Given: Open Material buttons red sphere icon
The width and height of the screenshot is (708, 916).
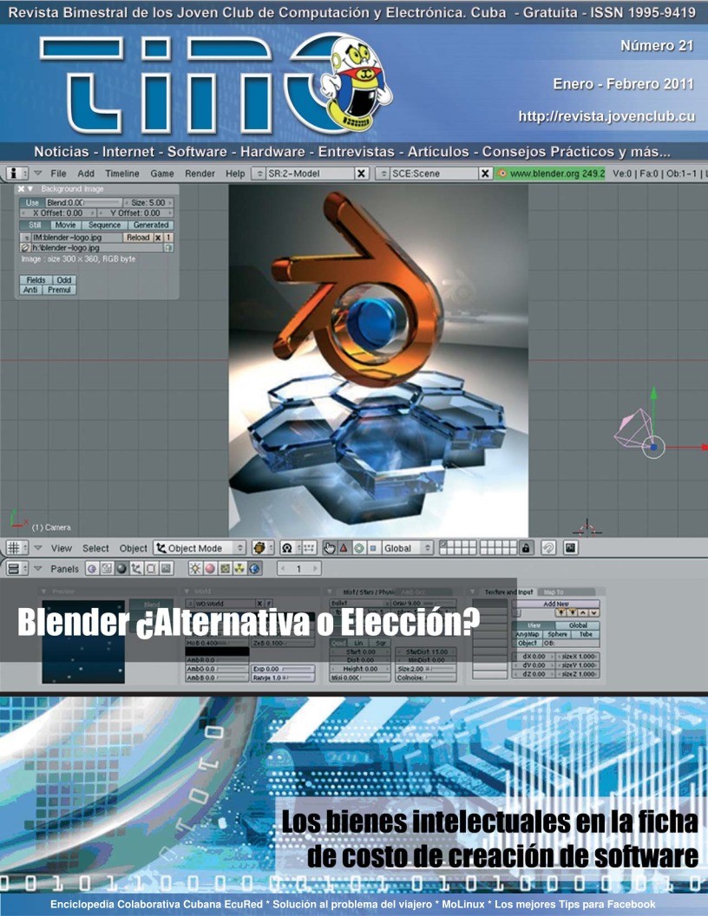Looking at the screenshot, I should [210, 568].
